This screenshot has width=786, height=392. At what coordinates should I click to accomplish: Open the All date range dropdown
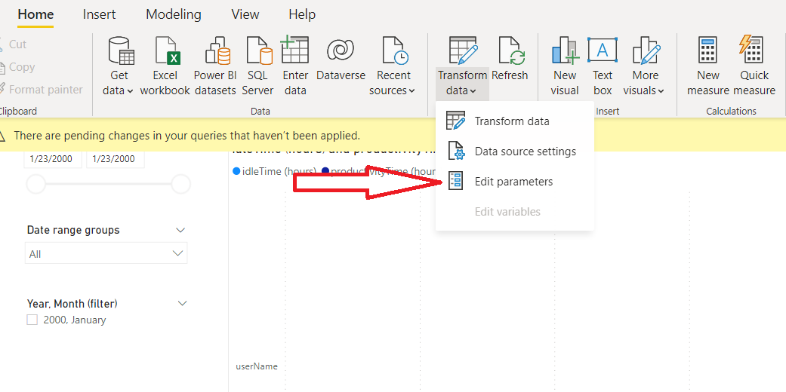(106, 254)
